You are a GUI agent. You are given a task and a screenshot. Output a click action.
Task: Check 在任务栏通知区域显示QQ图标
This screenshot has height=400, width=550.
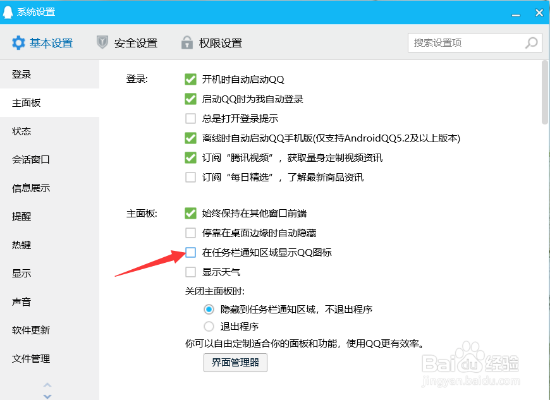click(190, 252)
